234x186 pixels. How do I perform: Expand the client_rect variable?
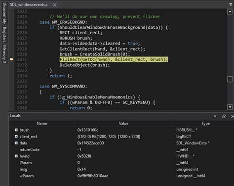click(x=16, y=137)
